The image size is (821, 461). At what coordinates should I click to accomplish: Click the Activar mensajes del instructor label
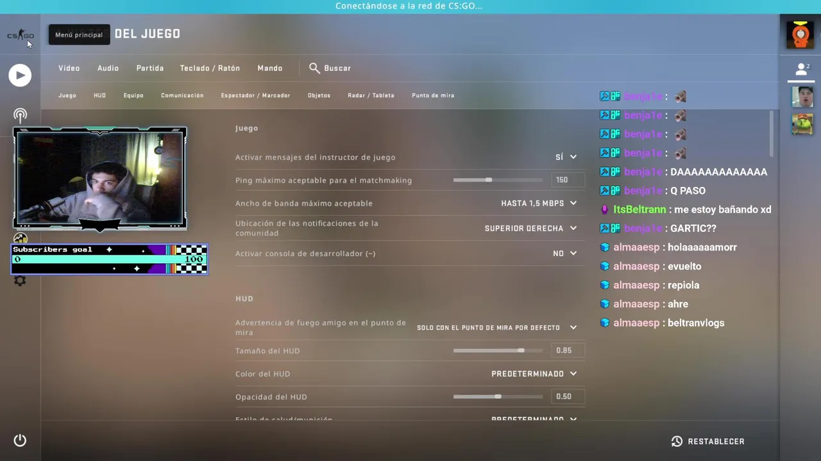coord(315,157)
